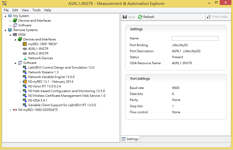Click the Status value Present
233x150 pixels.
coord(178,57)
